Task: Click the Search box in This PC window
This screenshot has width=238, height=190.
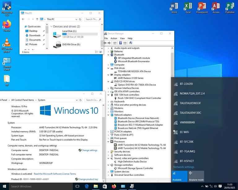Action: point(93,19)
